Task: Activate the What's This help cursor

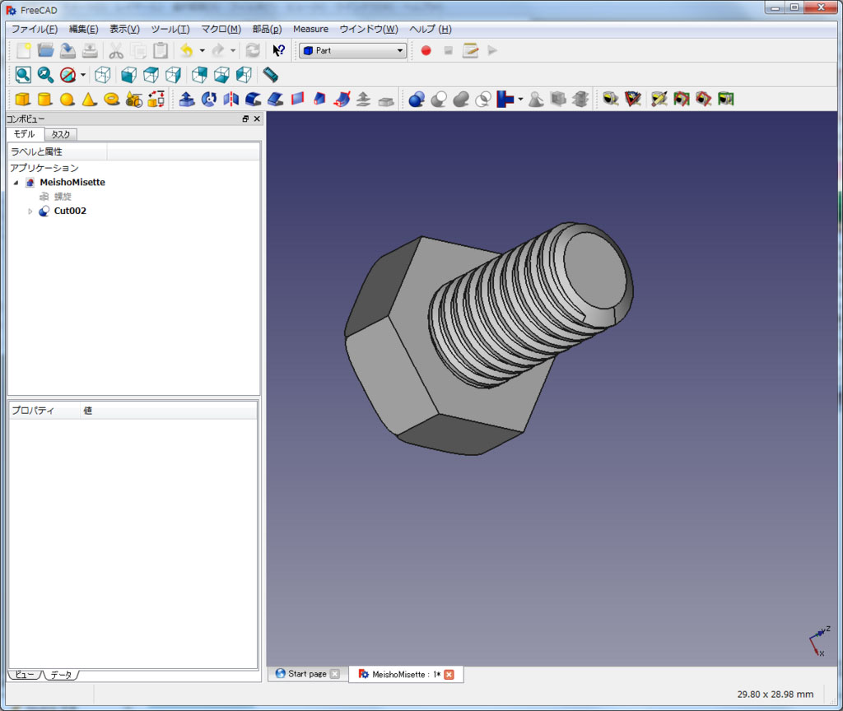Action: (x=278, y=50)
